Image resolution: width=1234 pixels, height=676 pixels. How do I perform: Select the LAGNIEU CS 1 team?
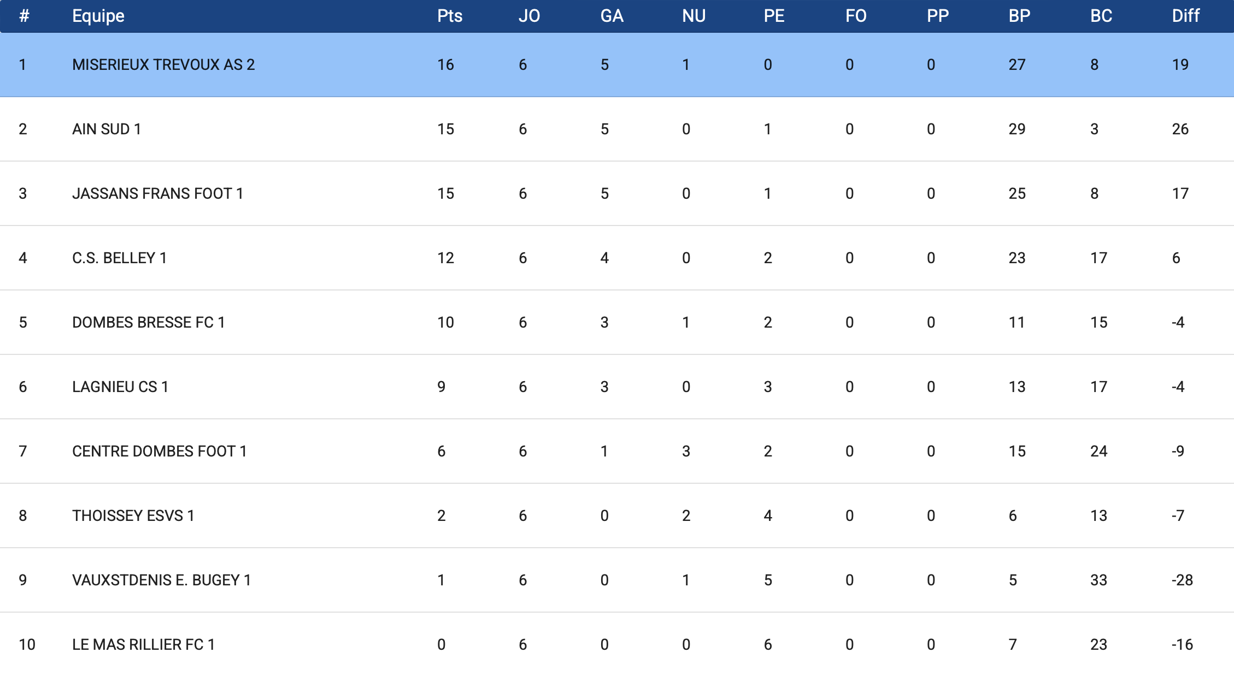120,387
